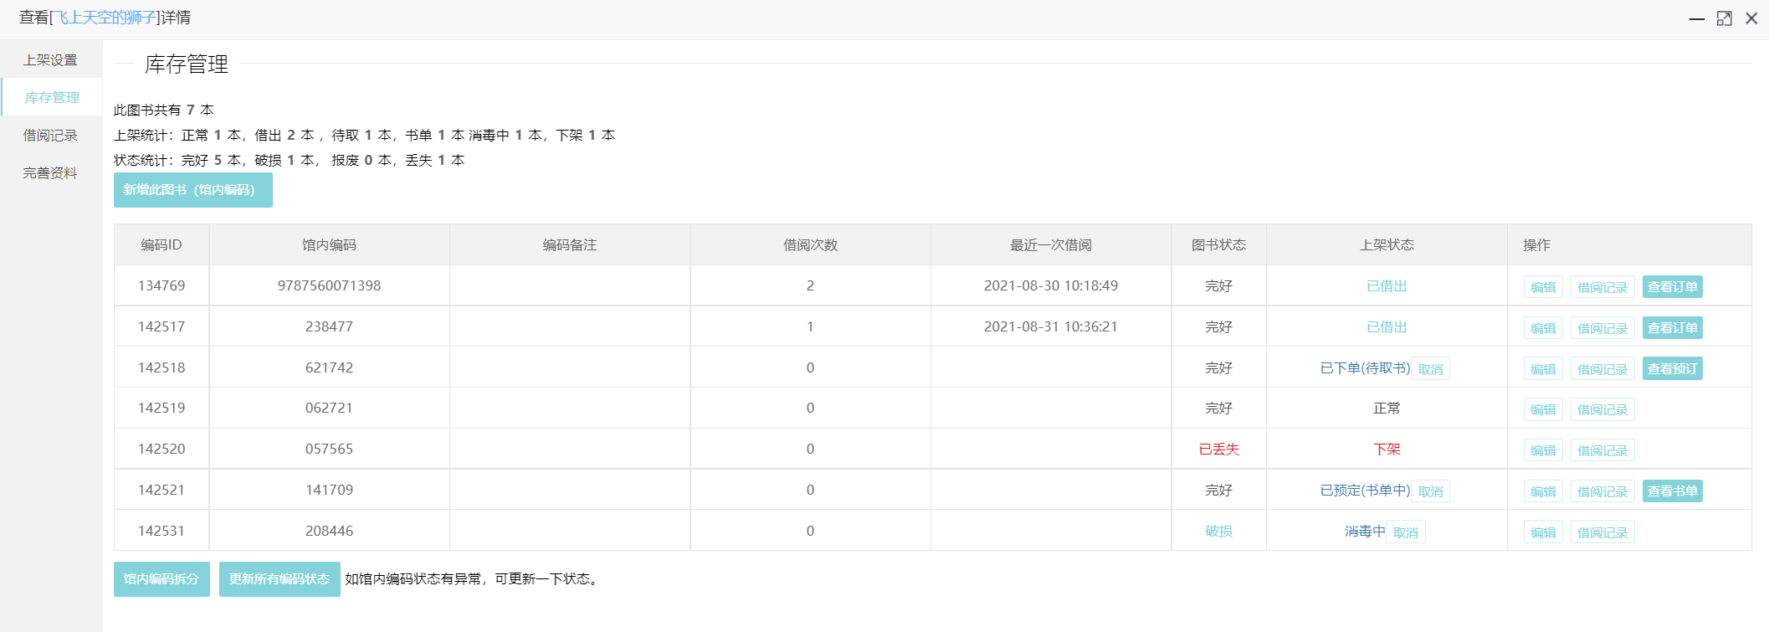Cancel the 消毒中 status
The width and height of the screenshot is (1769, 632).
(x=1406, y=532)
